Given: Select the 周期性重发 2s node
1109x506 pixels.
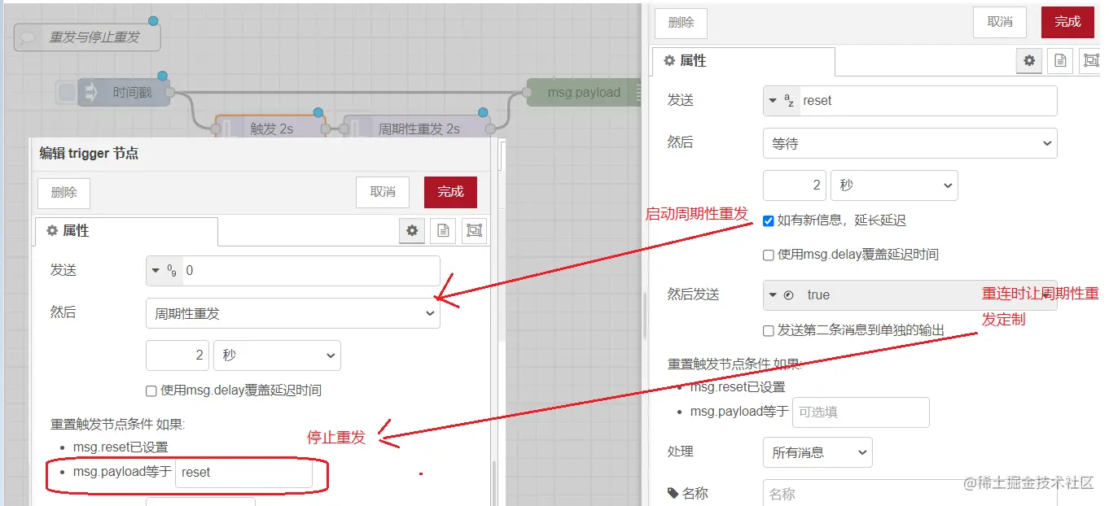Looking at the screenshot, I should (419, 129).
